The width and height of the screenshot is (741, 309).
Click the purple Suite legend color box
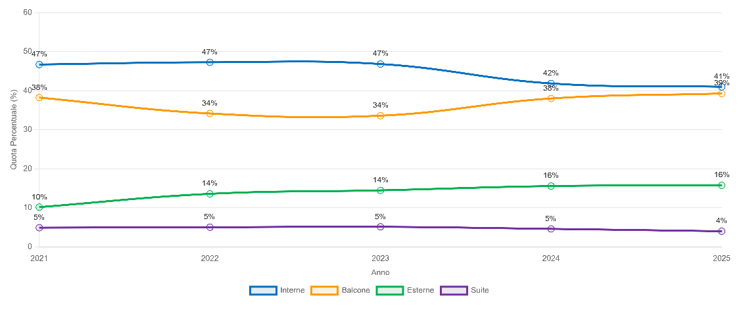pos(453,290)
